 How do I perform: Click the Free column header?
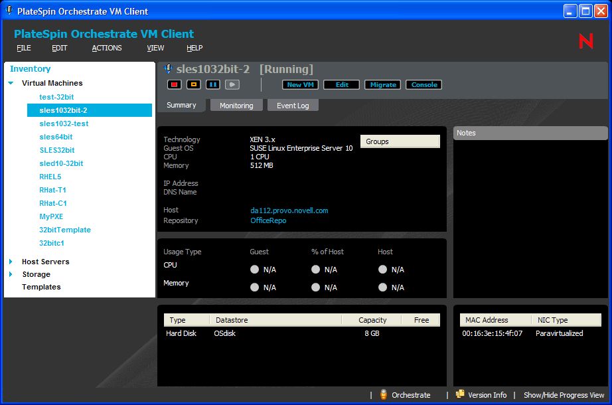[x=421, y=320]
